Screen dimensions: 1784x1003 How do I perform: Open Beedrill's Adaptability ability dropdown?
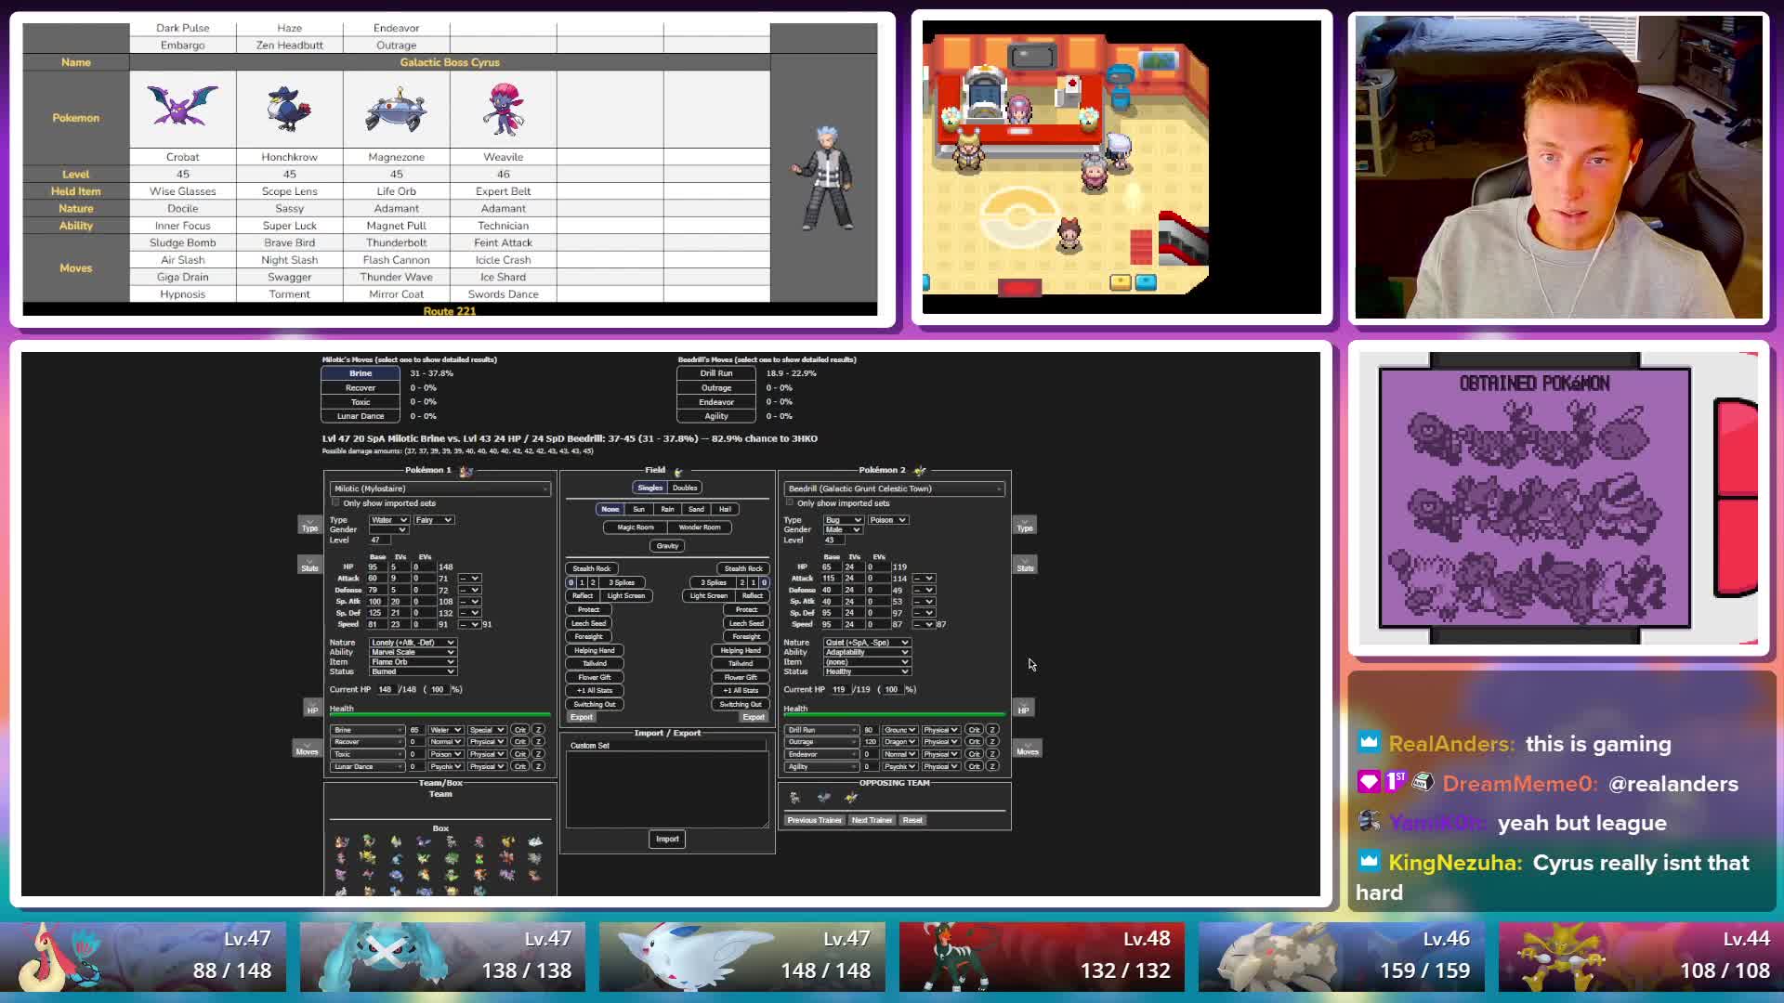(x=866, y=652)
